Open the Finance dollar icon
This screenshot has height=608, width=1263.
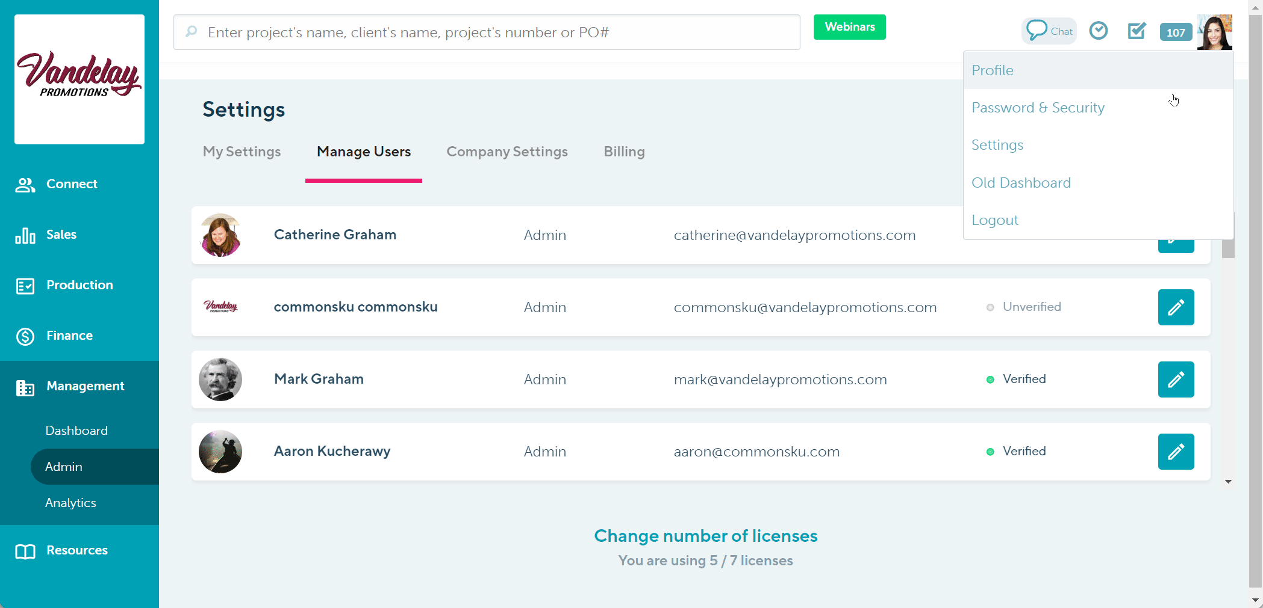25,336
